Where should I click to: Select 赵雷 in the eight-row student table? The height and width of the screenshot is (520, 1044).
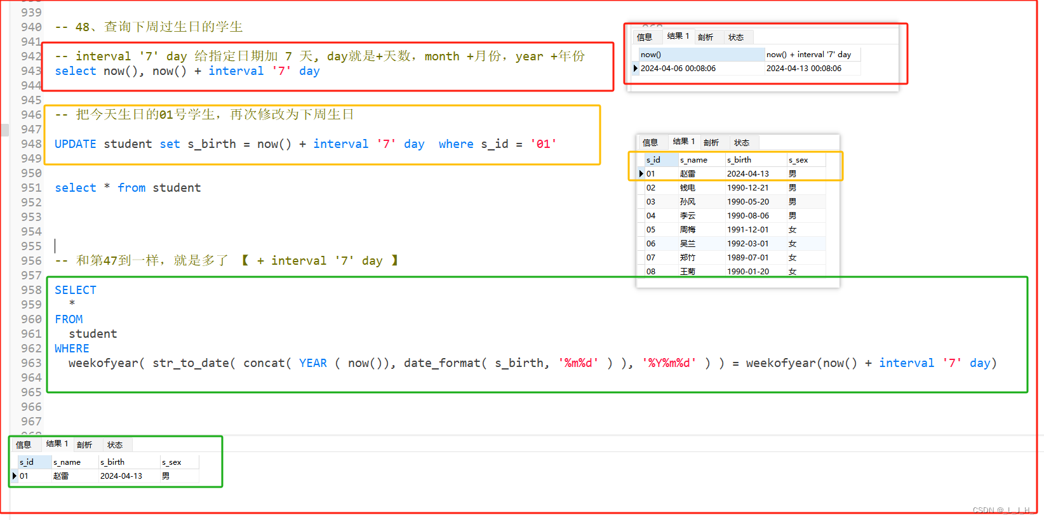click(702, 174)
